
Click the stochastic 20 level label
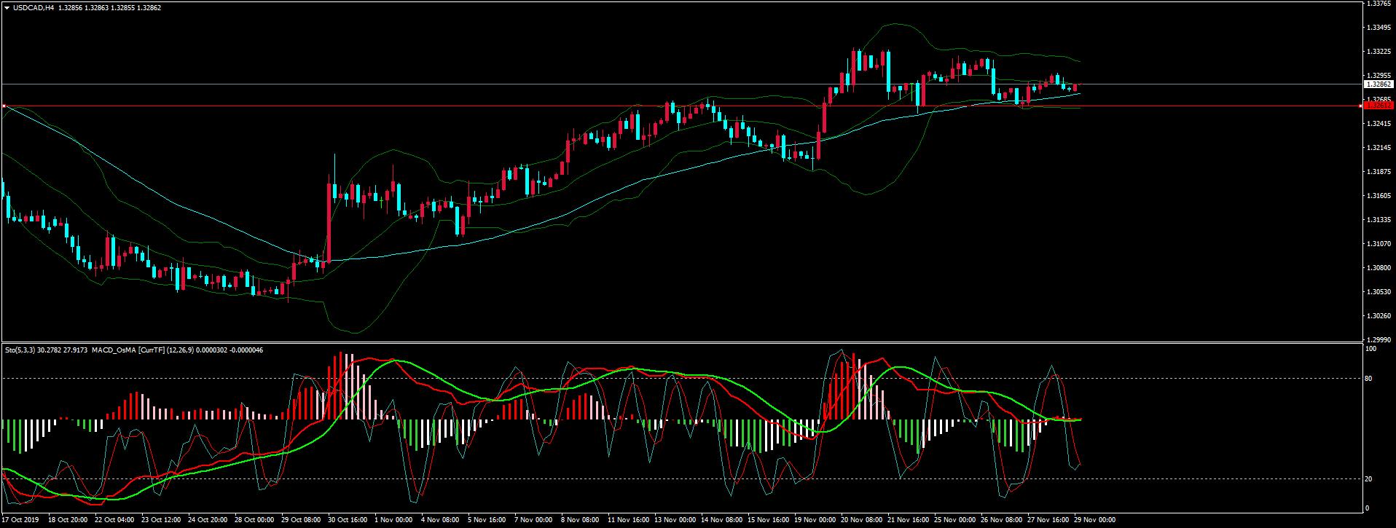click(x=1368, y=478)
